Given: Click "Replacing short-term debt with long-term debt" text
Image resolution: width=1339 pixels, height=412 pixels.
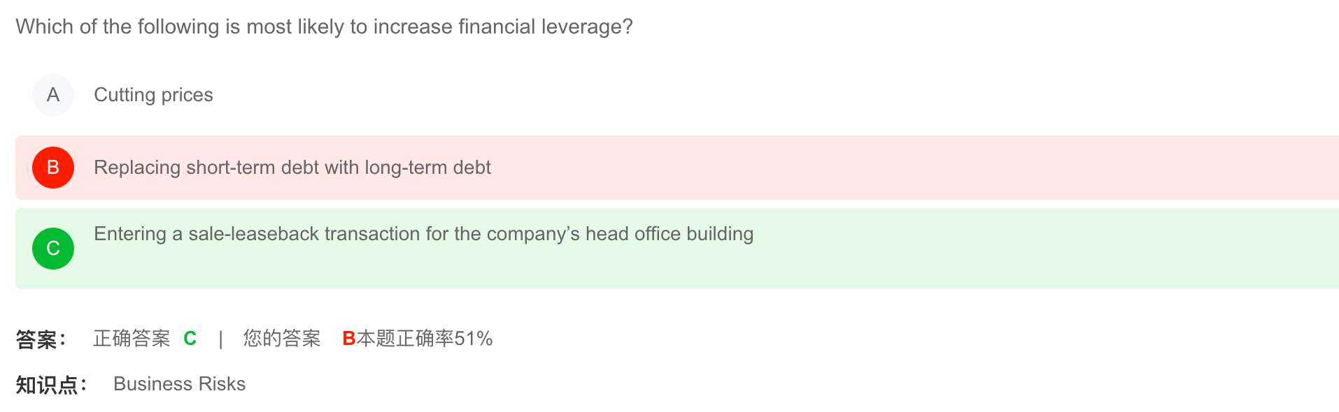Looking at the screenshot, I should coord(292,168).
